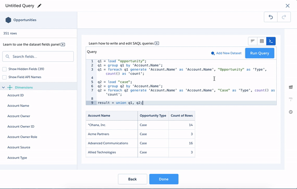297x189 pixels.
Task: Switch to table mode view
Action: pyautogui.click(x=262, y=41)
